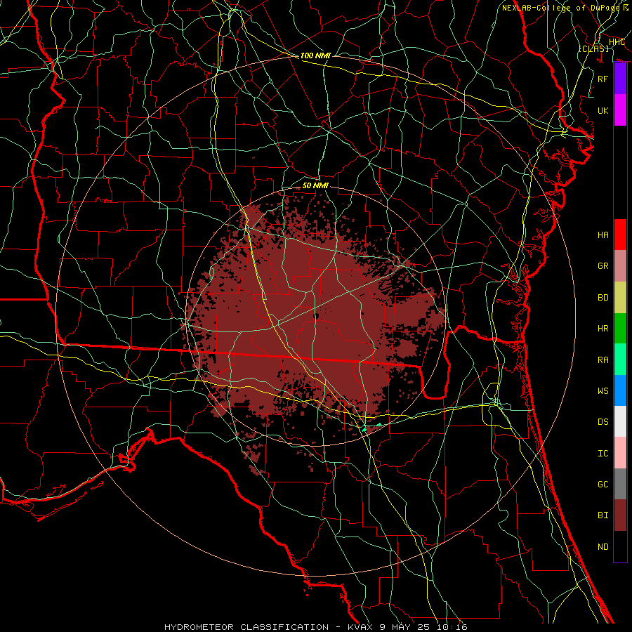Image resolution: width=632 pixels, height=632 pixels.
Task: Click the IC legend label
Action: pyautogui.click(x=603, y=453)
